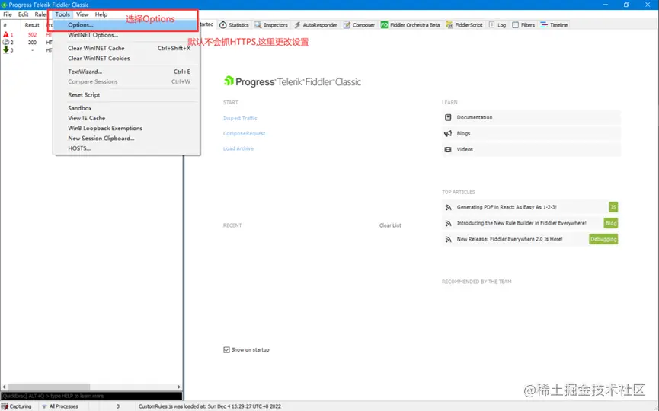Click the green JS tag
This screenshot has width=659, height=411.
(x=613, y=207)
